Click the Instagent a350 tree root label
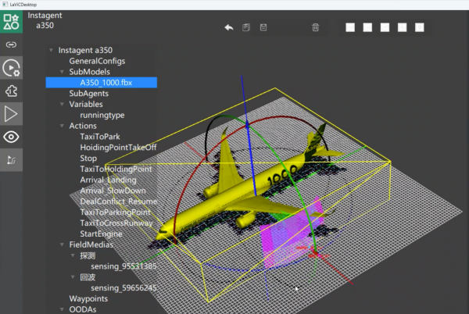Screen dimensions: 469x314 pyautogui.click(x=85, y=50)
